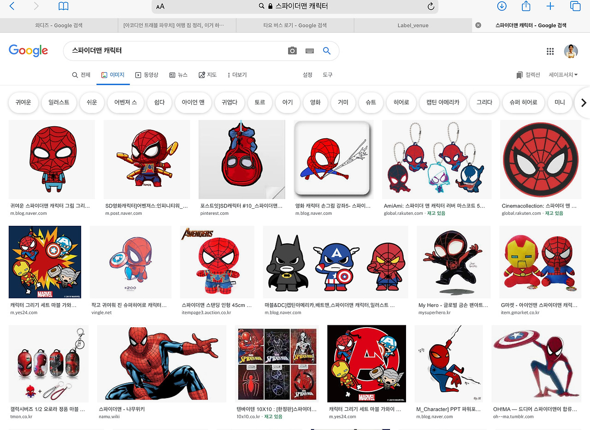
Task: Go back using Safari's back arrow
Action: (12, 6)
